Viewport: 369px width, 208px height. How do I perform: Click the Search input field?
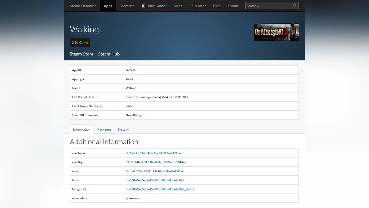(268, 6)
